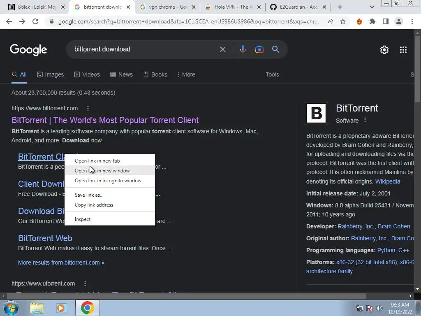Open volume control in system tray
Screen dimensions: 421x316
379,308
